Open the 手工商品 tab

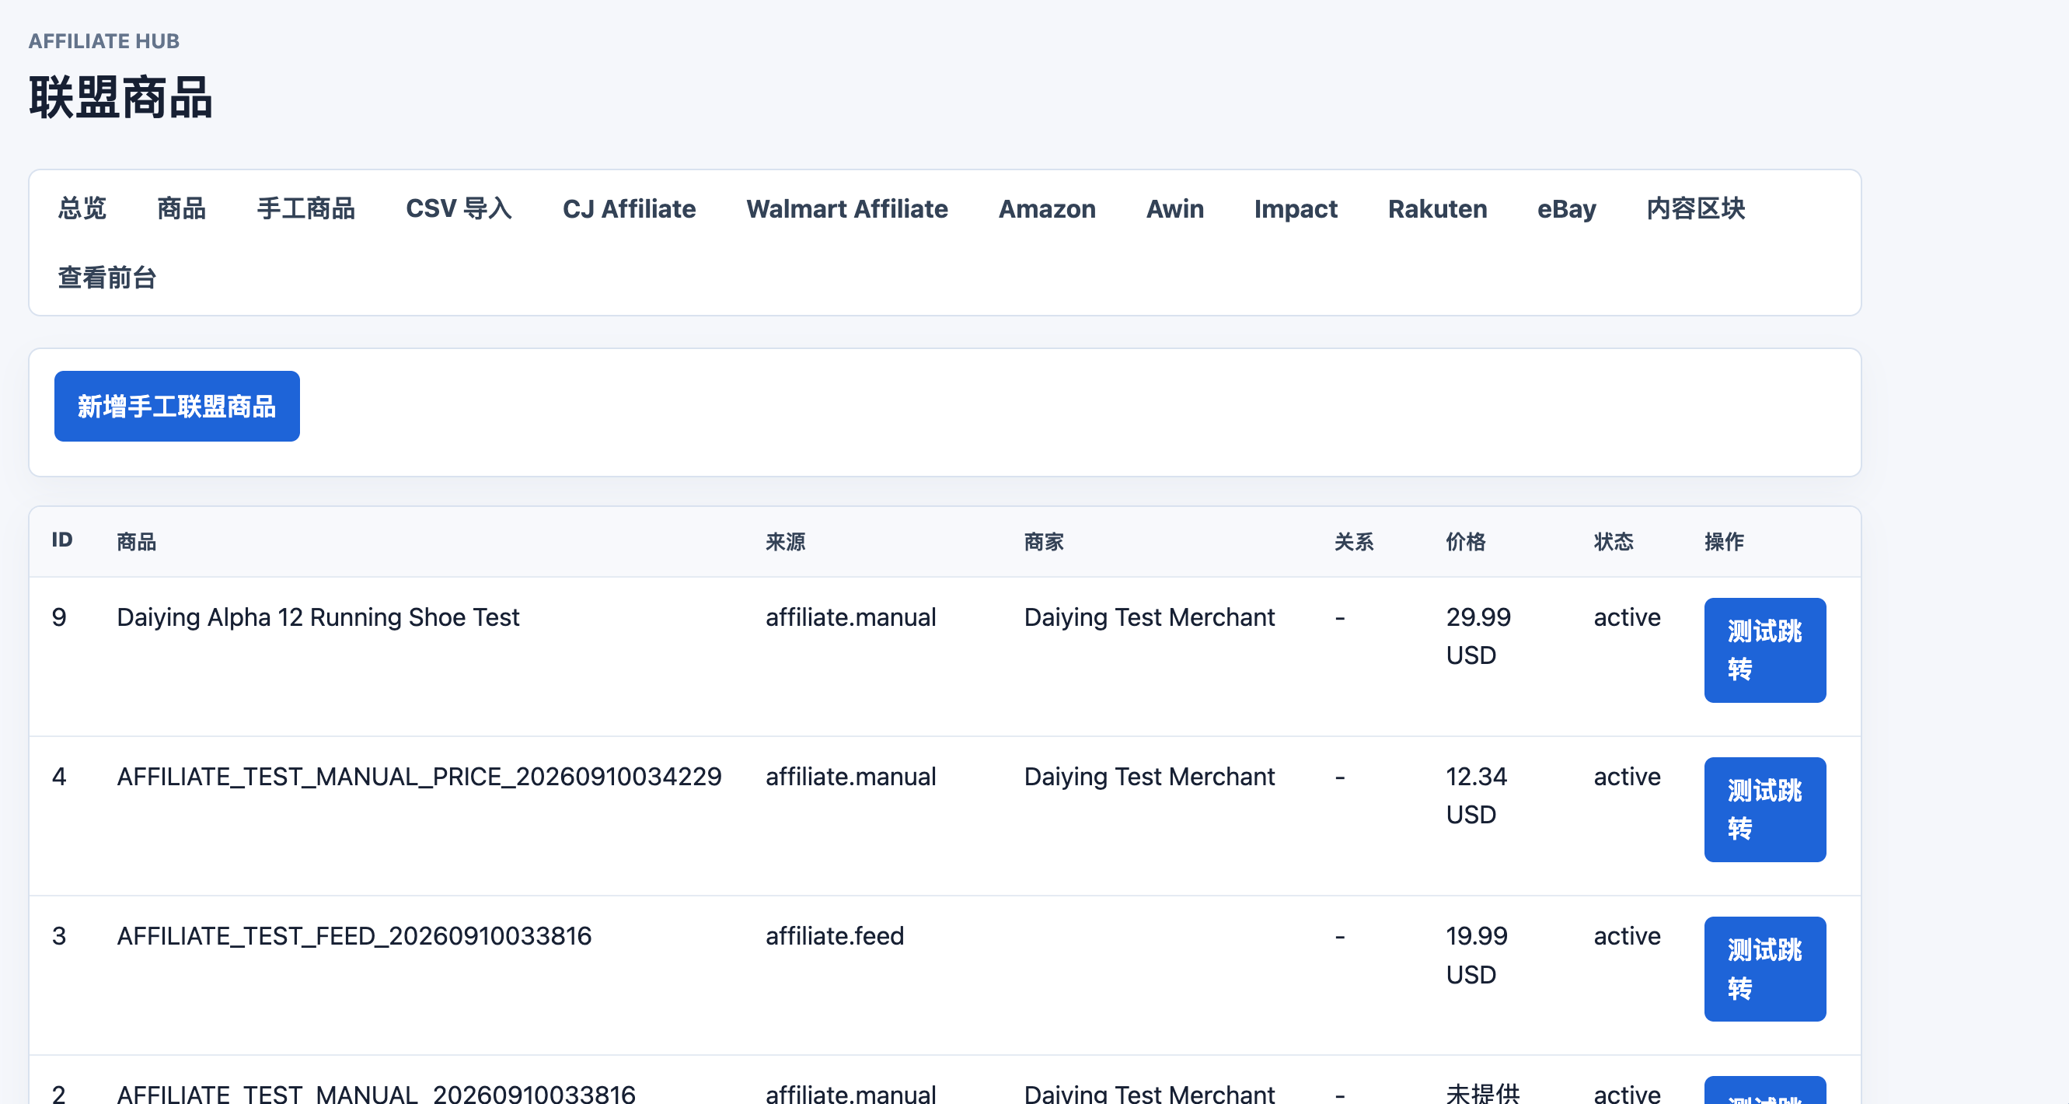306,208
